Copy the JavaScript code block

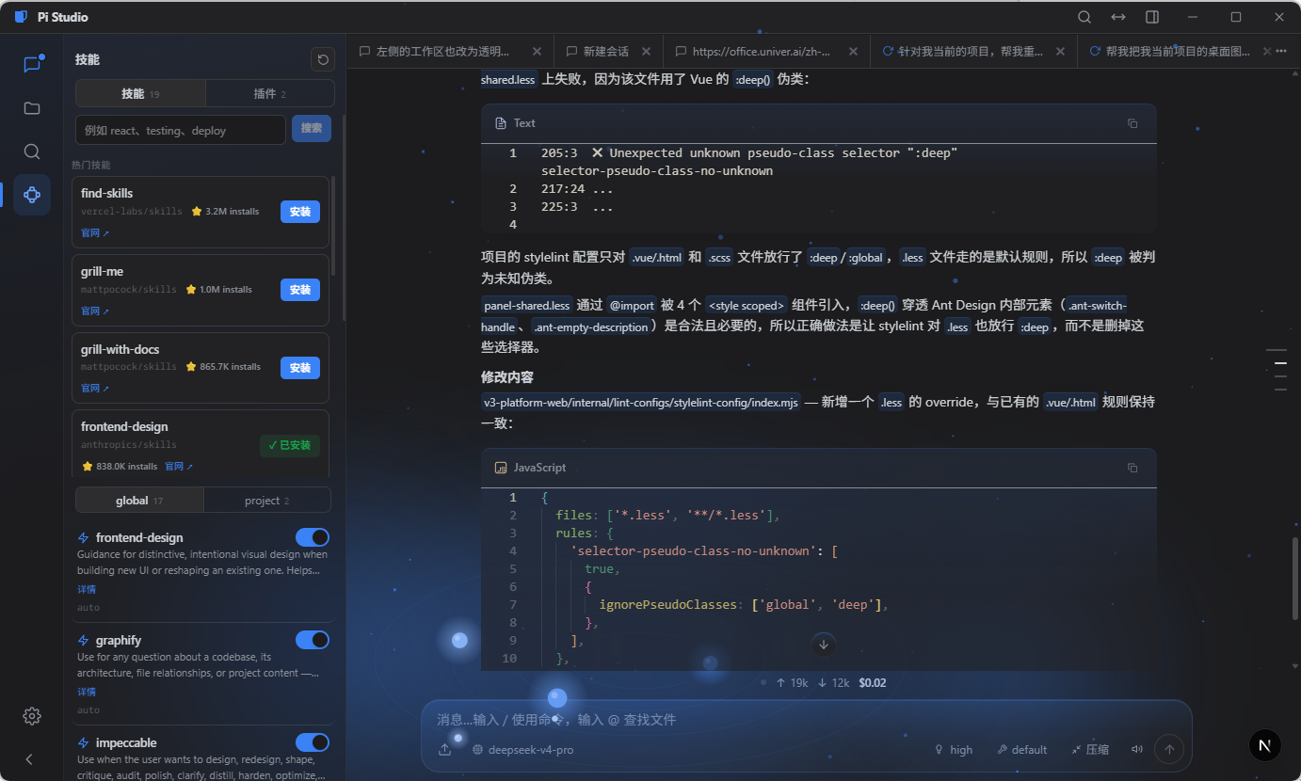(x=1132, y=468)
